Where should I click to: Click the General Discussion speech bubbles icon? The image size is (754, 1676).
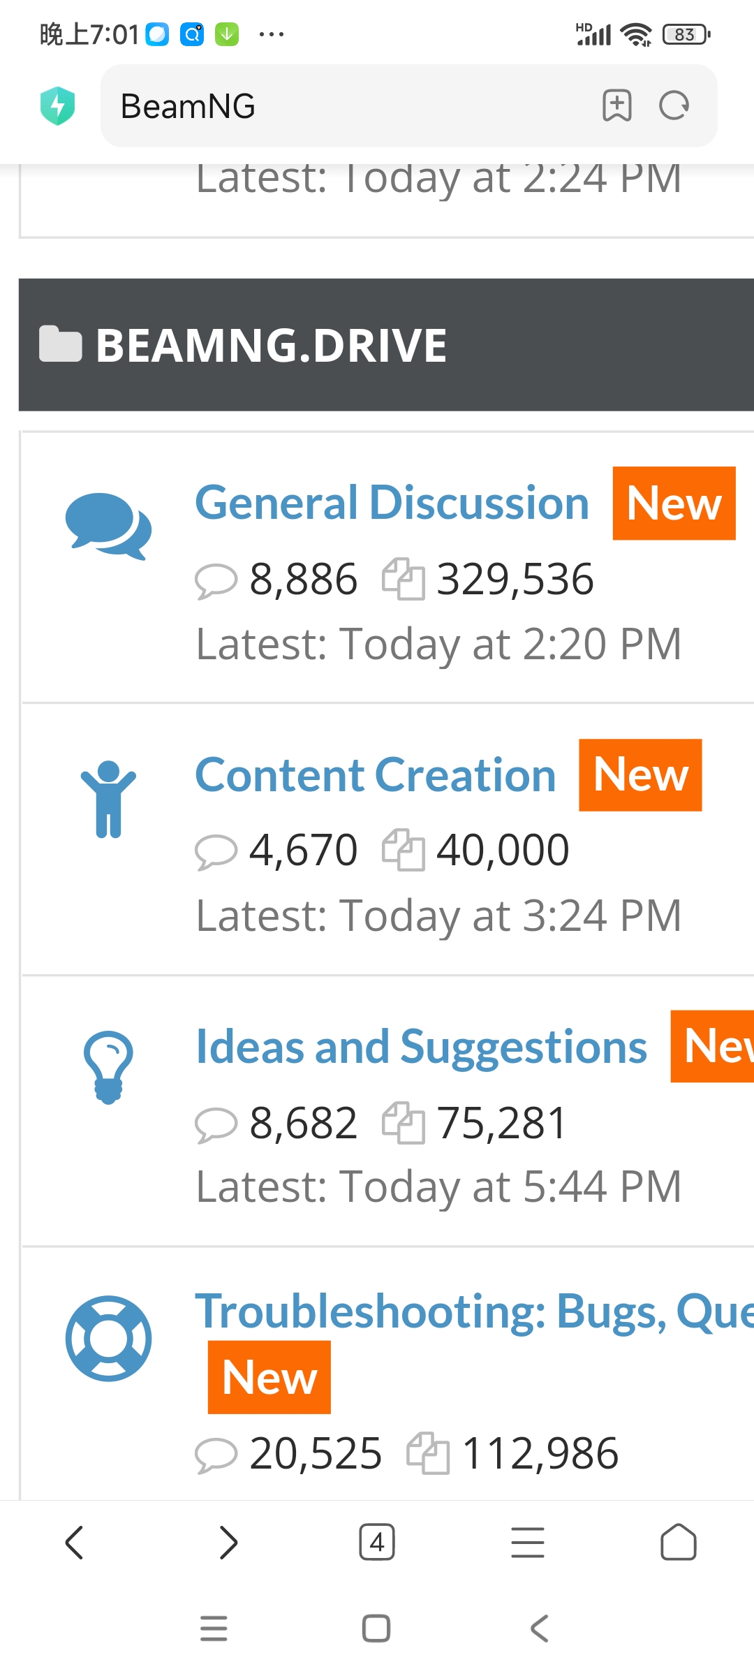108,526
